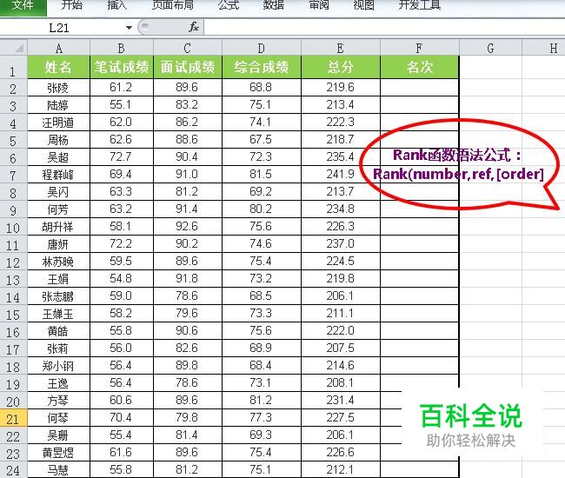Click the fx Insert Function icon
The image size is (565, 478).
coord(194,27)
